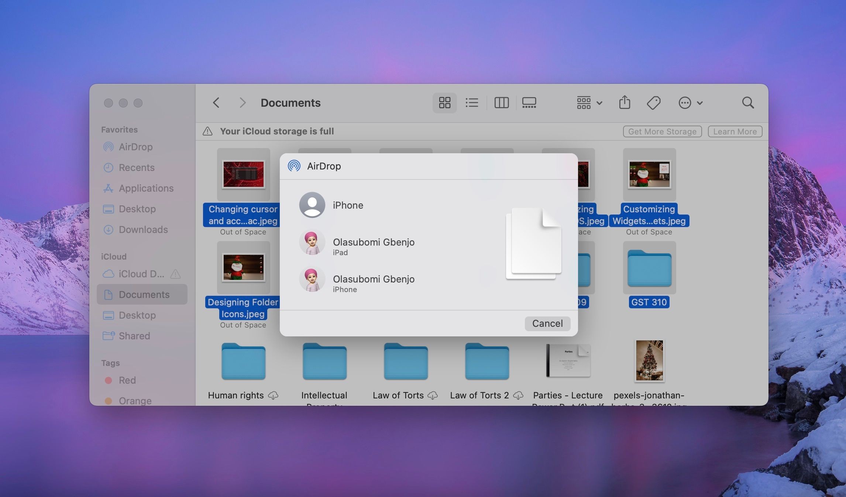
Task: Click Customizing Widgets...ets.jpeg file name
Action: click(649, 215)
